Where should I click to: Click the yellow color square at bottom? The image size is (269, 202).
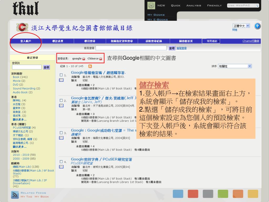253,194
